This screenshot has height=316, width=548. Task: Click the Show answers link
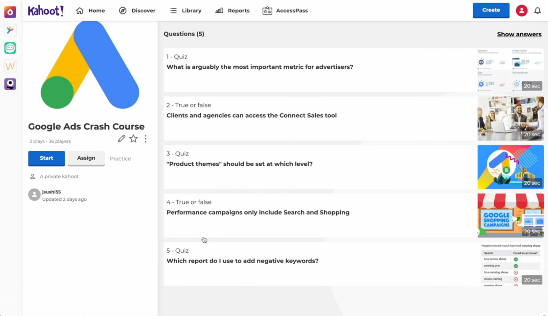519,34
